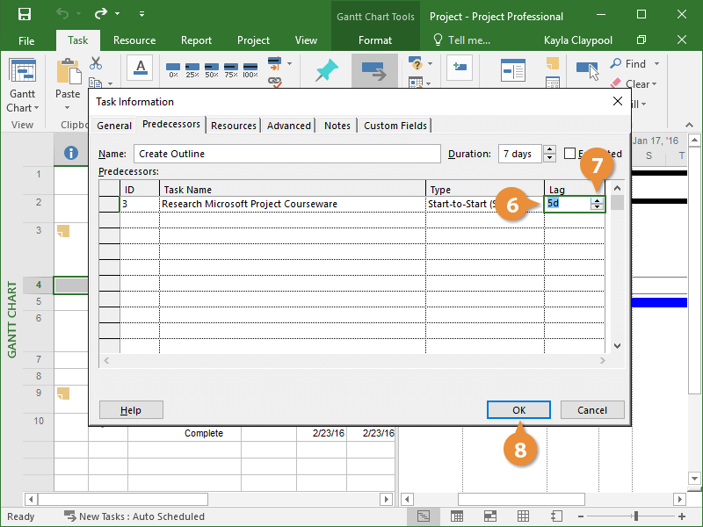Open the Report ribbon tab
This screenshot has width=703, height=527.
coord(196,40)
